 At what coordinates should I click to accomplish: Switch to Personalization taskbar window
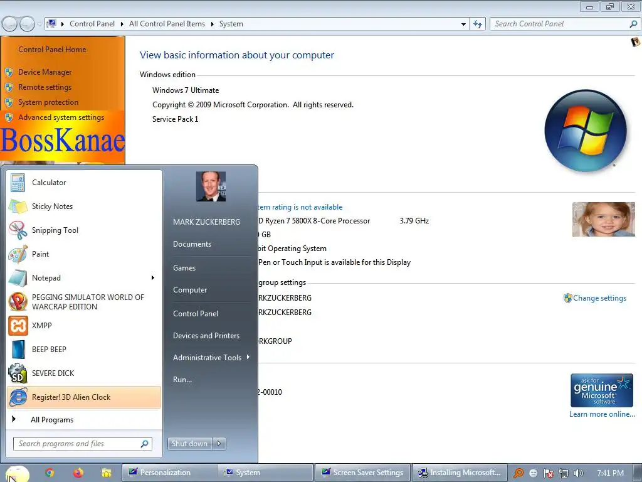point(169,473)
